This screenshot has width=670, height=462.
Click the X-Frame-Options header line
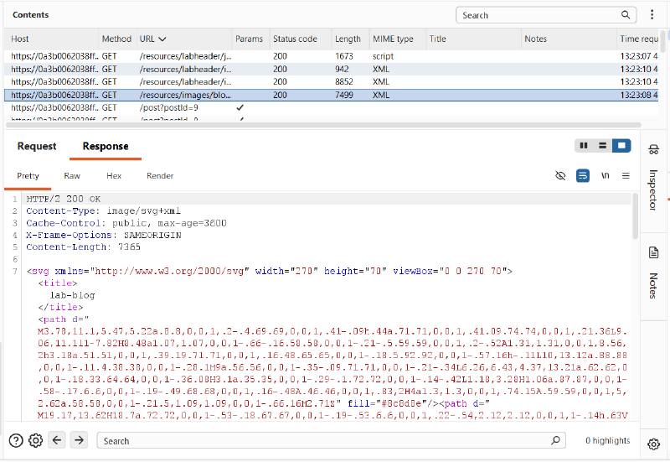click(103, 235)
